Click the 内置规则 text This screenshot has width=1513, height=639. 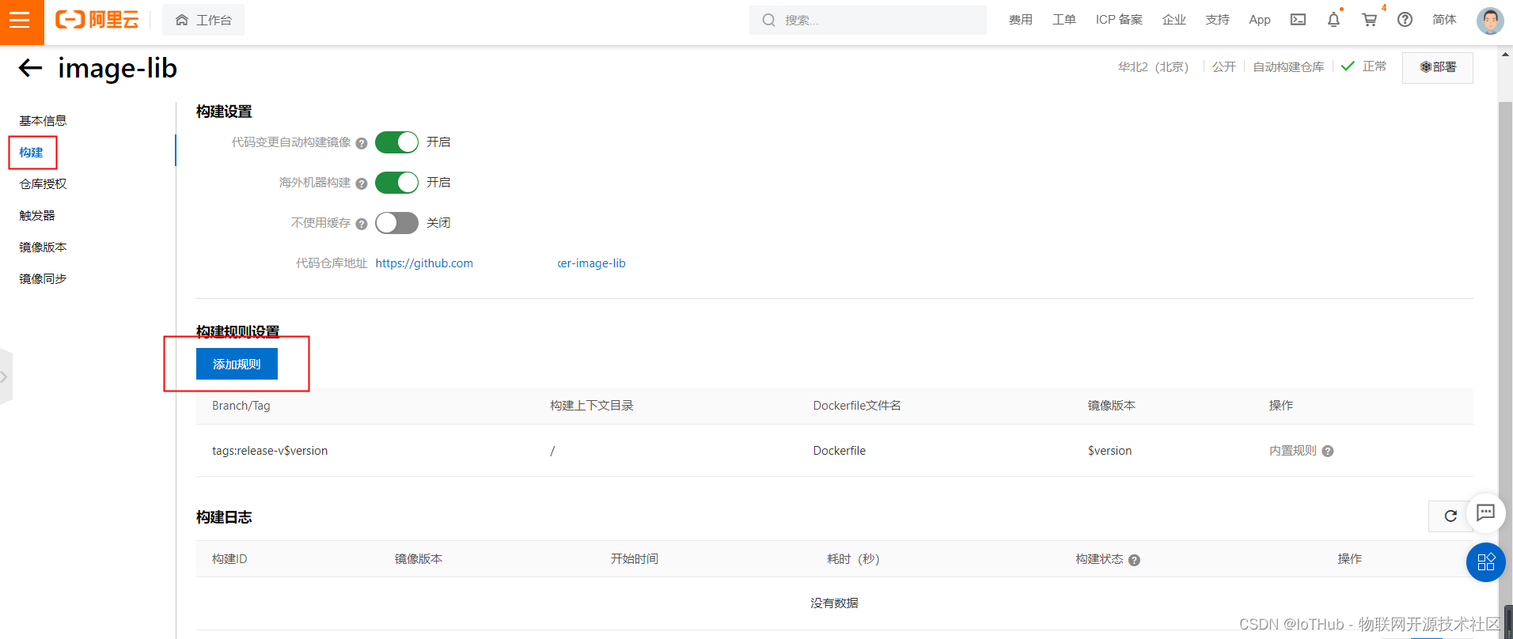[1293, 451]
